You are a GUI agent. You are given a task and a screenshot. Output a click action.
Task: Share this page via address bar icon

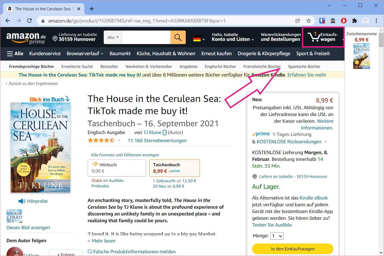point(298,21)
